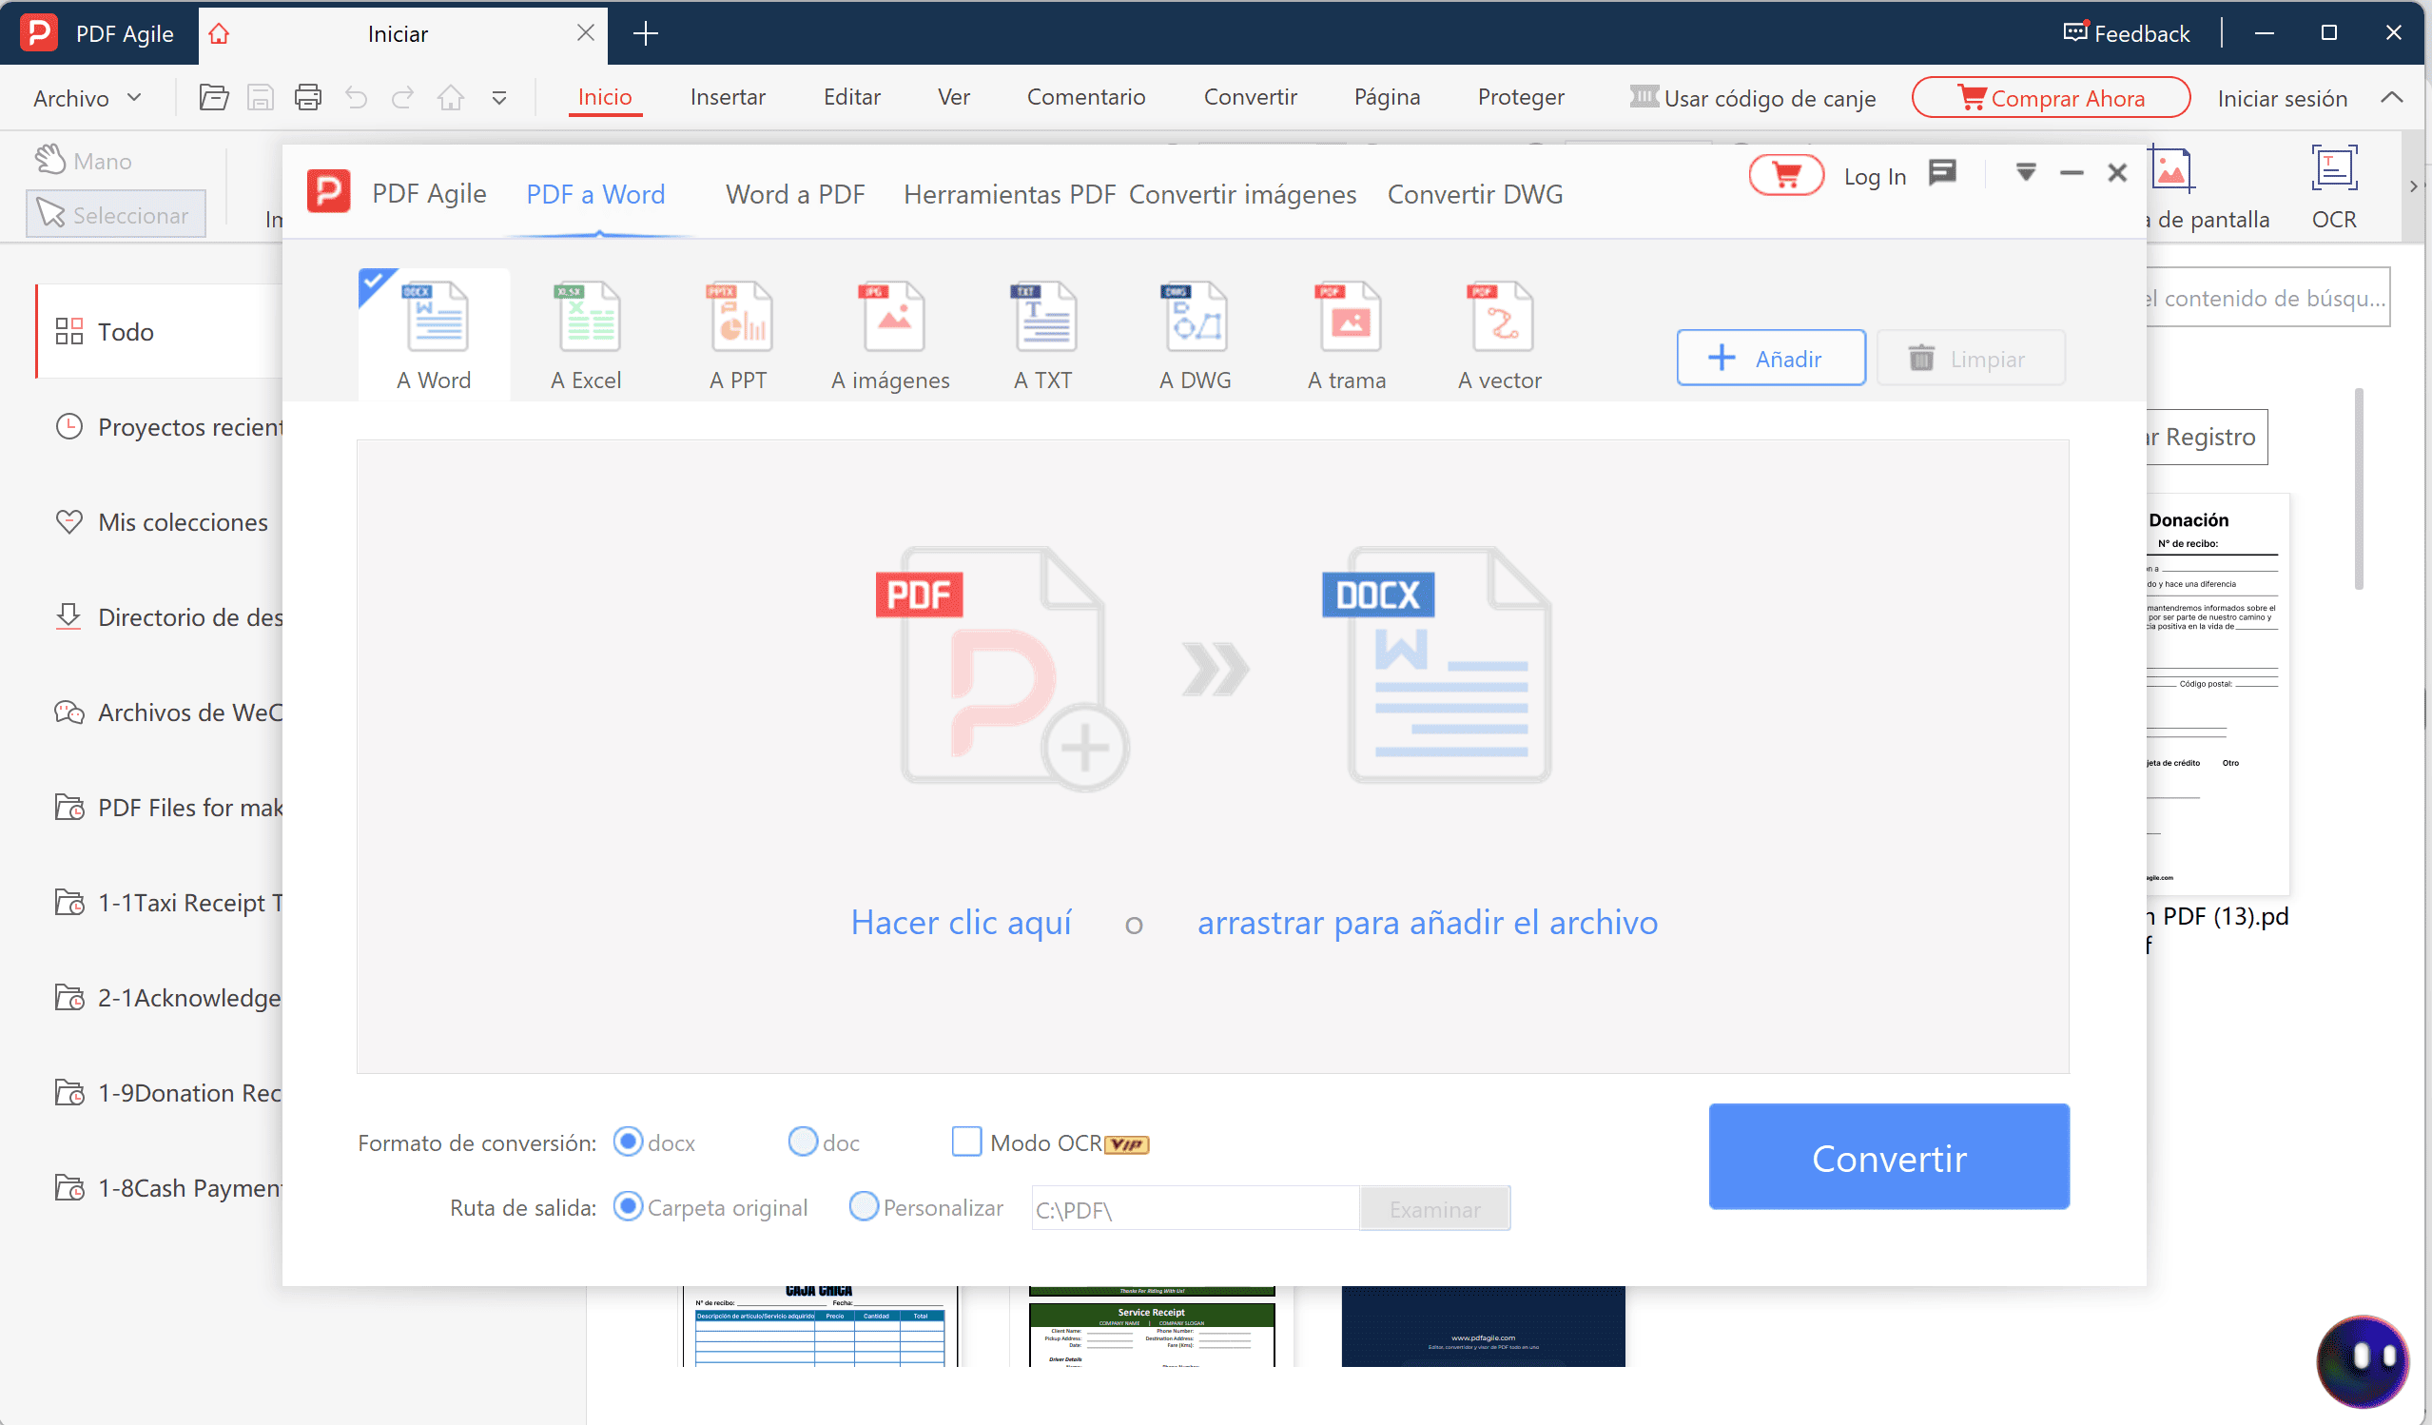Click Log In in converter dialog
Screen dimensions: 2432x1425
[1876, 176]
